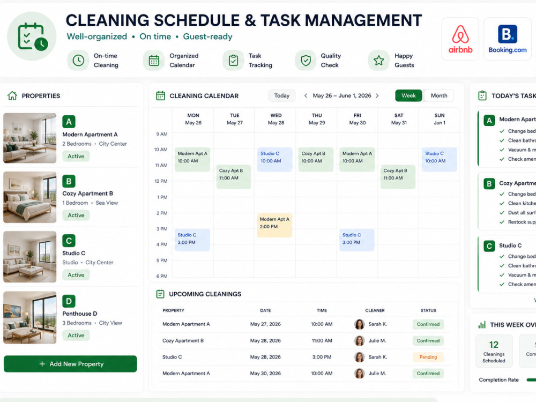Click the May 26 – June 1, 2026 range
The height and width of the screenshot is (402, 536).
click(x=342, y=96)
